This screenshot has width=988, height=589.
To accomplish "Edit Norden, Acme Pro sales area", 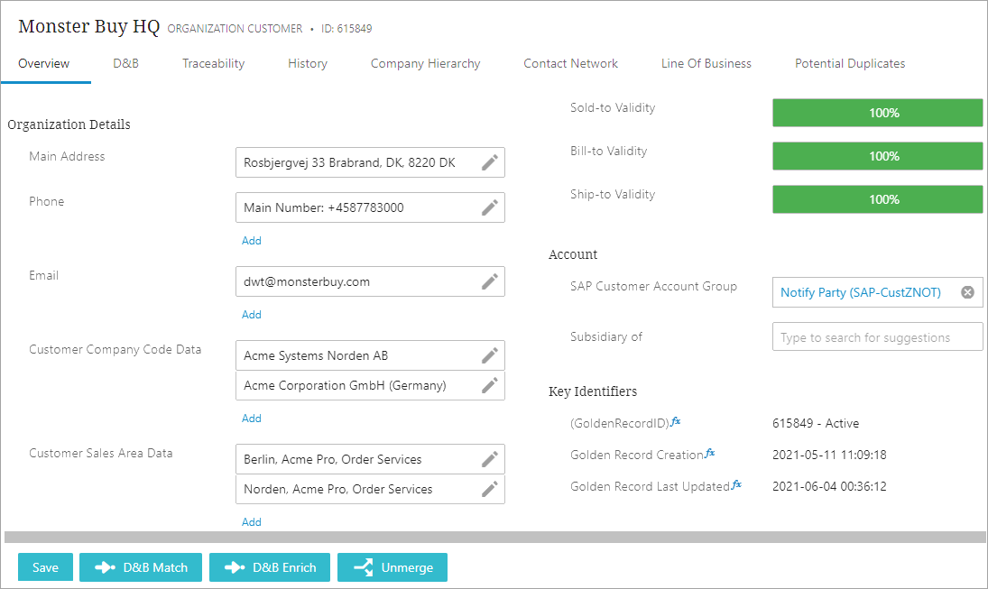I will click(x=489, y=489).
